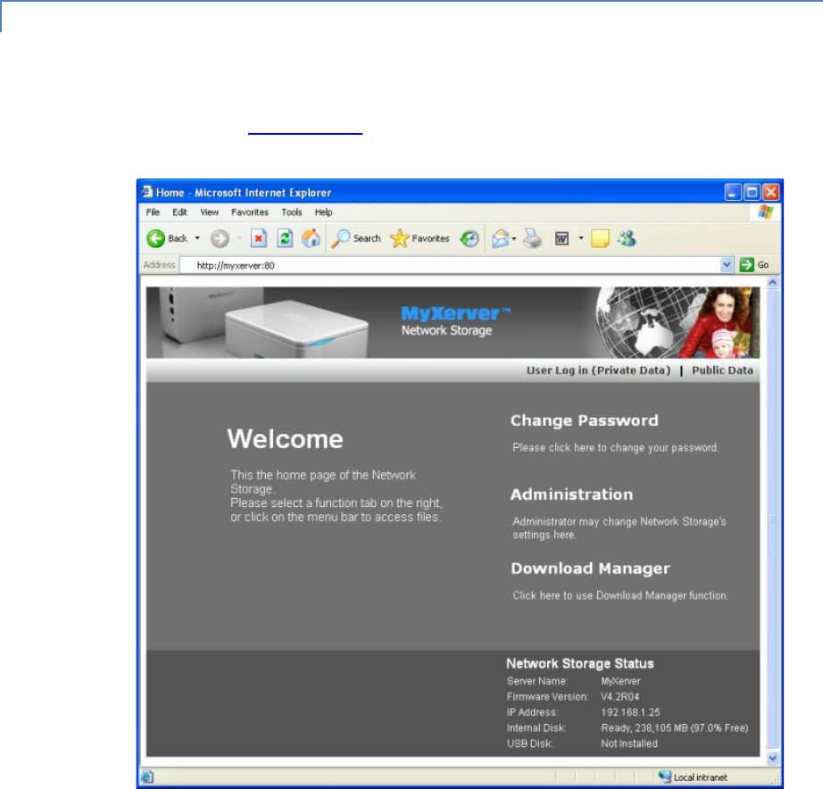Click the Windows flag logo
823x789 pixels.
point(765,212)
